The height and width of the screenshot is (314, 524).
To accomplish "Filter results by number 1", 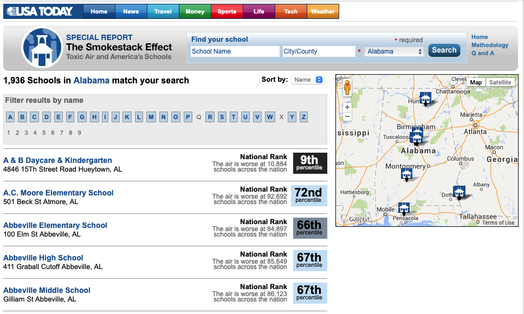I will (x=9, y=133).
